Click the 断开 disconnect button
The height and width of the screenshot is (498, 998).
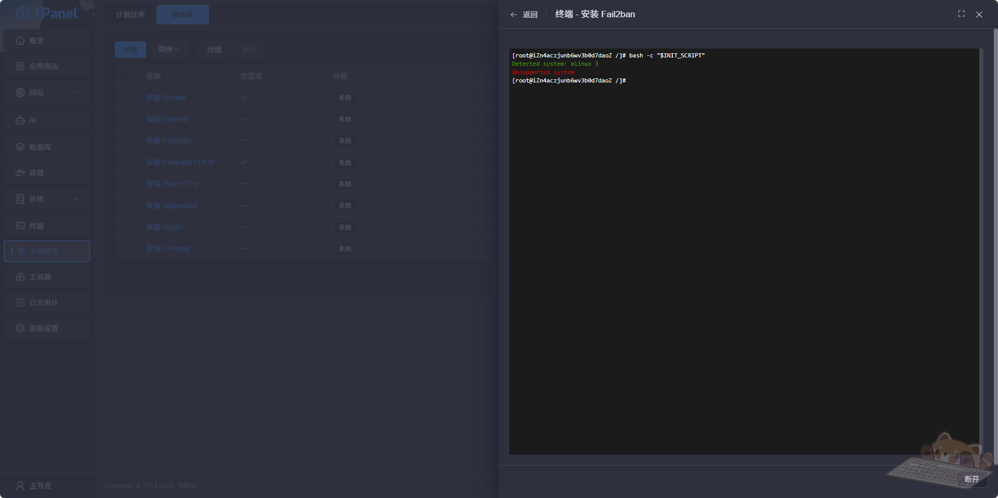pyautogui.click(x=971, y=479)
